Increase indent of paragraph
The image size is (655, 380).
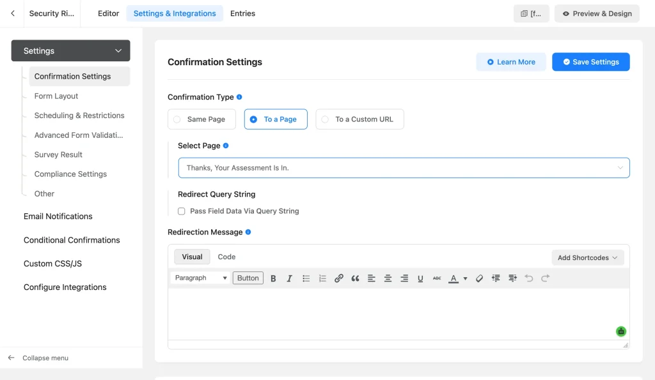(x=512, y=278)
